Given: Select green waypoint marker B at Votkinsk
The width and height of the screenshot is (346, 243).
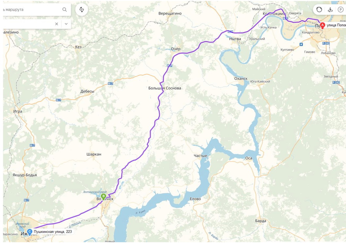Looking at the screenshot, I should pyautogui.click(x=103, y=197).
